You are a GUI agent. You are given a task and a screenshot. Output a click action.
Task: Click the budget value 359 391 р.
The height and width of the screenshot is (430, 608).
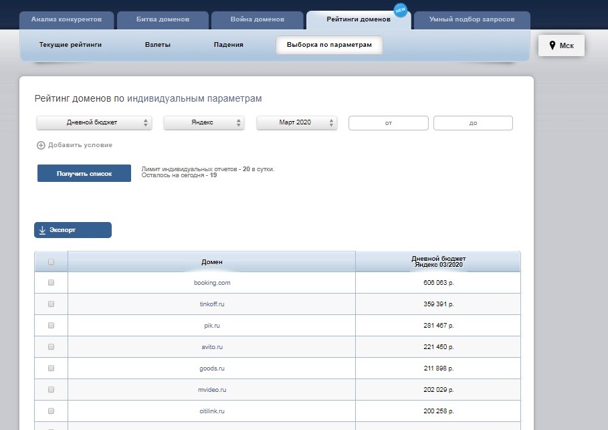[439, 304]
